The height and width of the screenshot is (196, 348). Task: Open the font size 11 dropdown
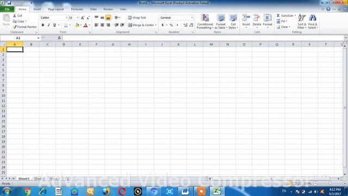tap(77, 17)
